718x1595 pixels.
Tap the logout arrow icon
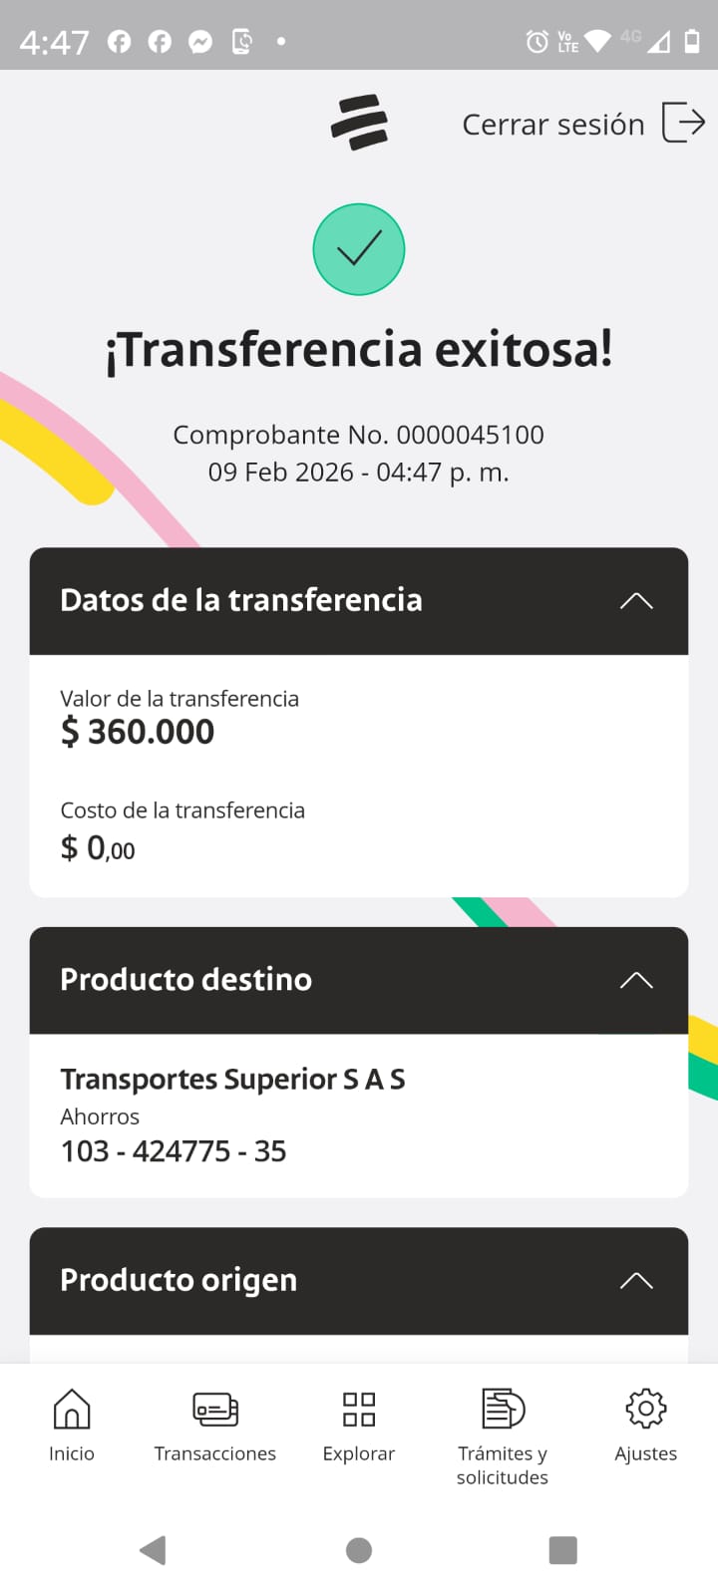[x=684, y=123]
